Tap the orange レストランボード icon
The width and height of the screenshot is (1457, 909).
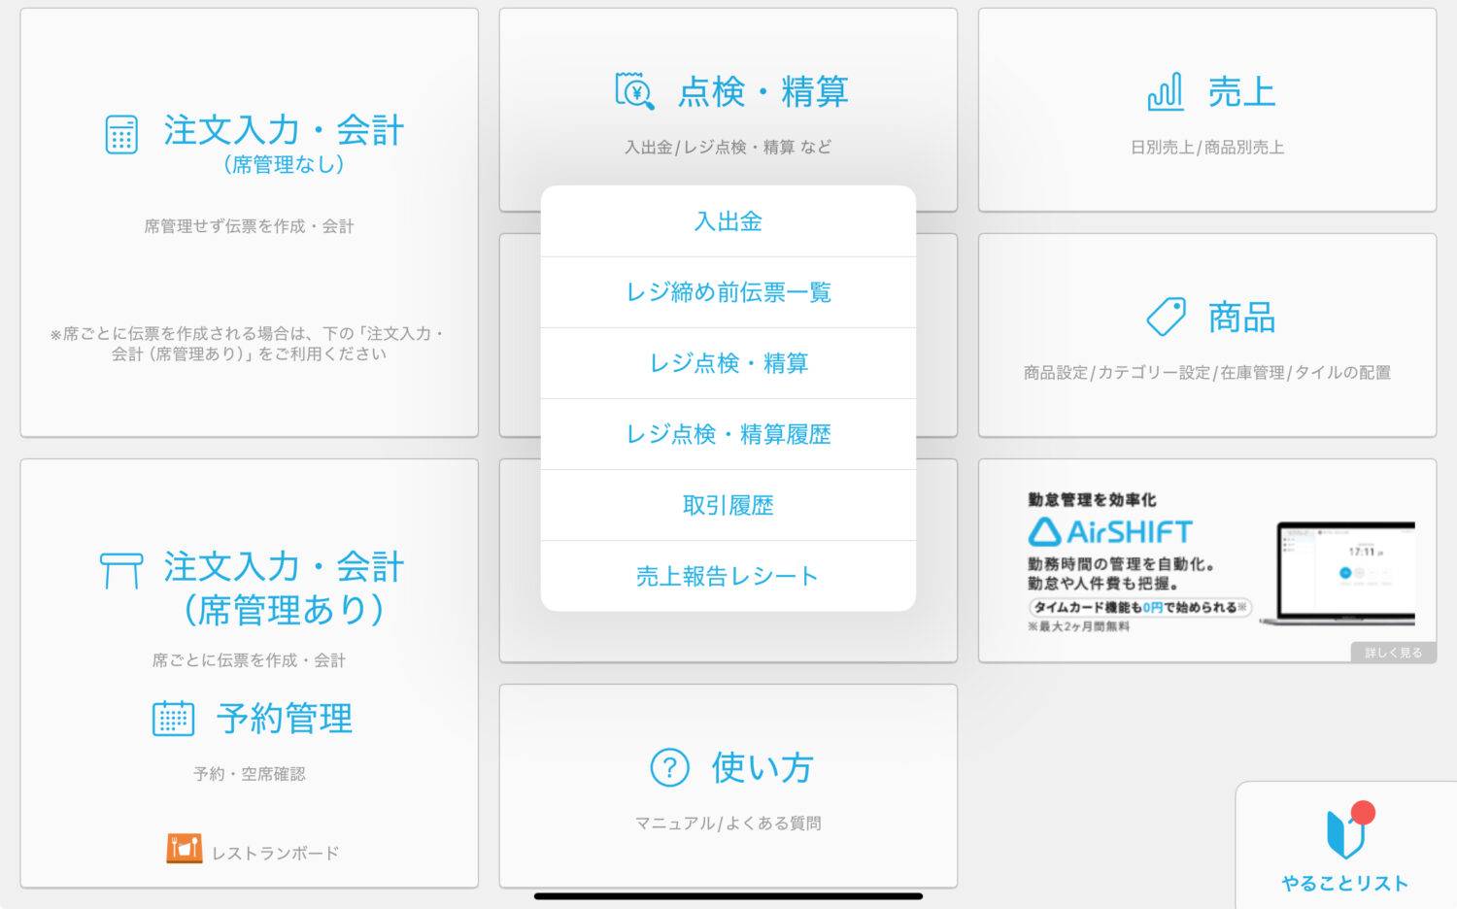(x=184, y=849)
